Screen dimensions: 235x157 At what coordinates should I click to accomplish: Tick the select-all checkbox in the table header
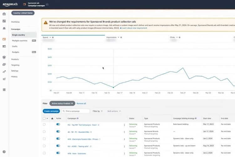(x=44, y=118)
